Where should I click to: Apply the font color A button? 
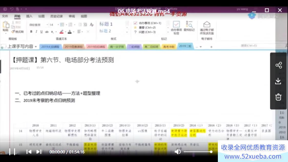[70, 31]
